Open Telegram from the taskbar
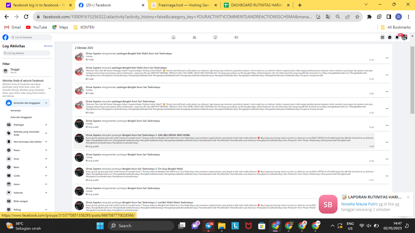 [208, 226]
